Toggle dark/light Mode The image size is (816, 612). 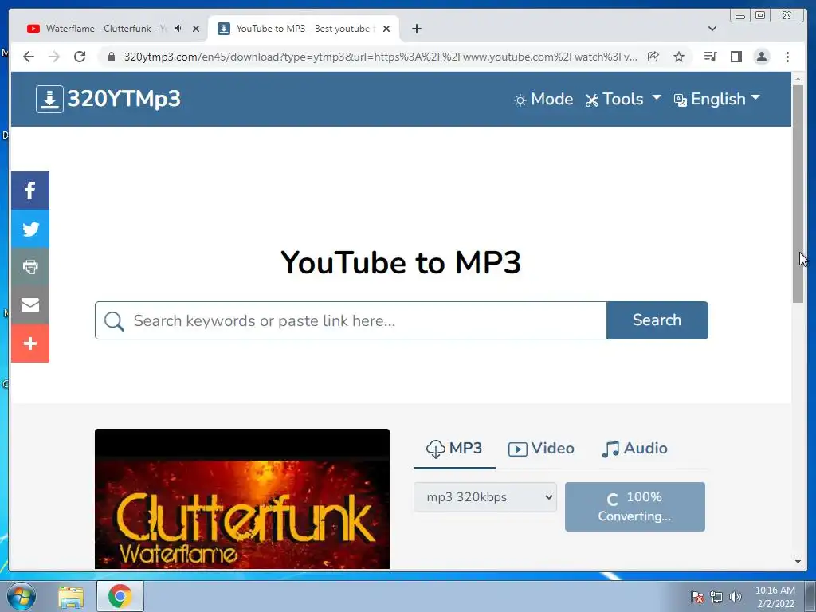543,99
